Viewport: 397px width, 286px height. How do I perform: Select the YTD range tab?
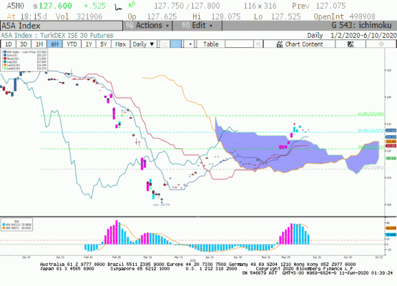coord(72,44)
